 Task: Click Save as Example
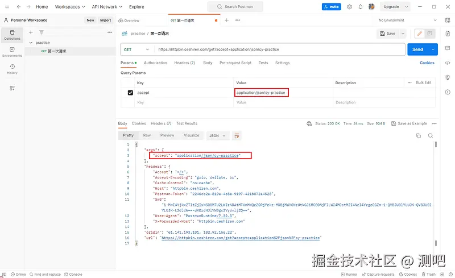(x=409, y=123)
